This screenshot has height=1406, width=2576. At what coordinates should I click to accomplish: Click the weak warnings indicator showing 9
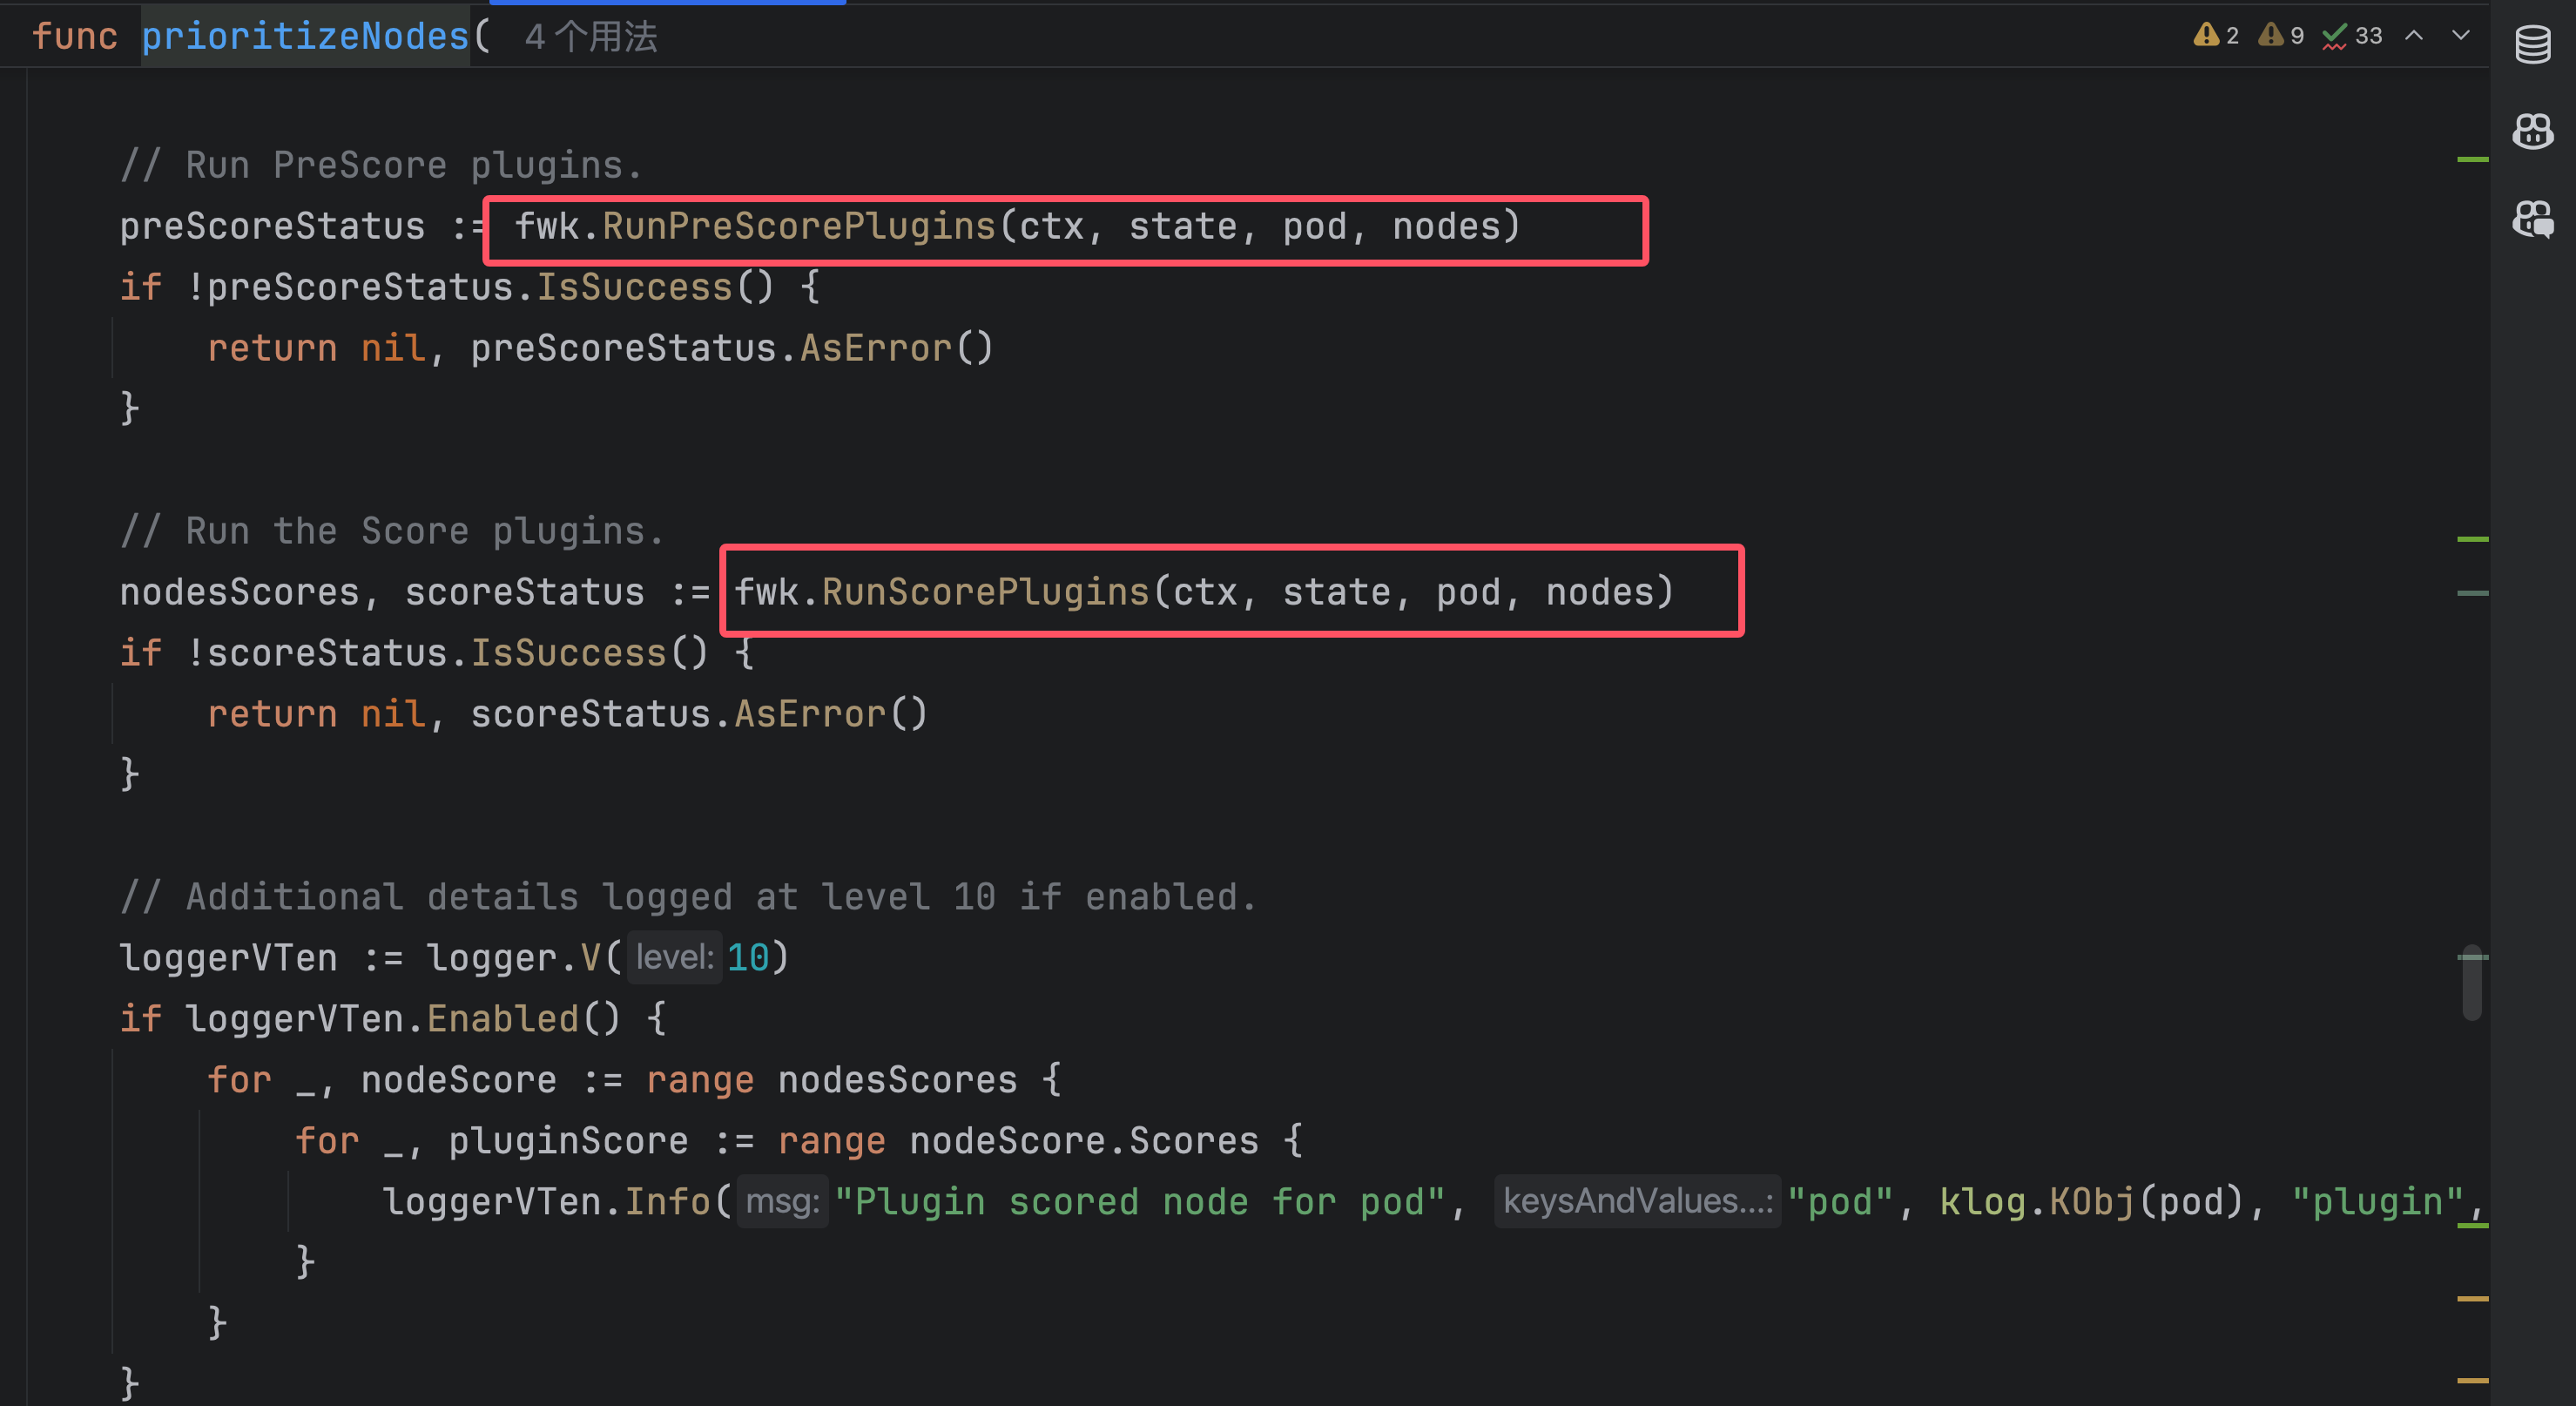coord(2280,36)
